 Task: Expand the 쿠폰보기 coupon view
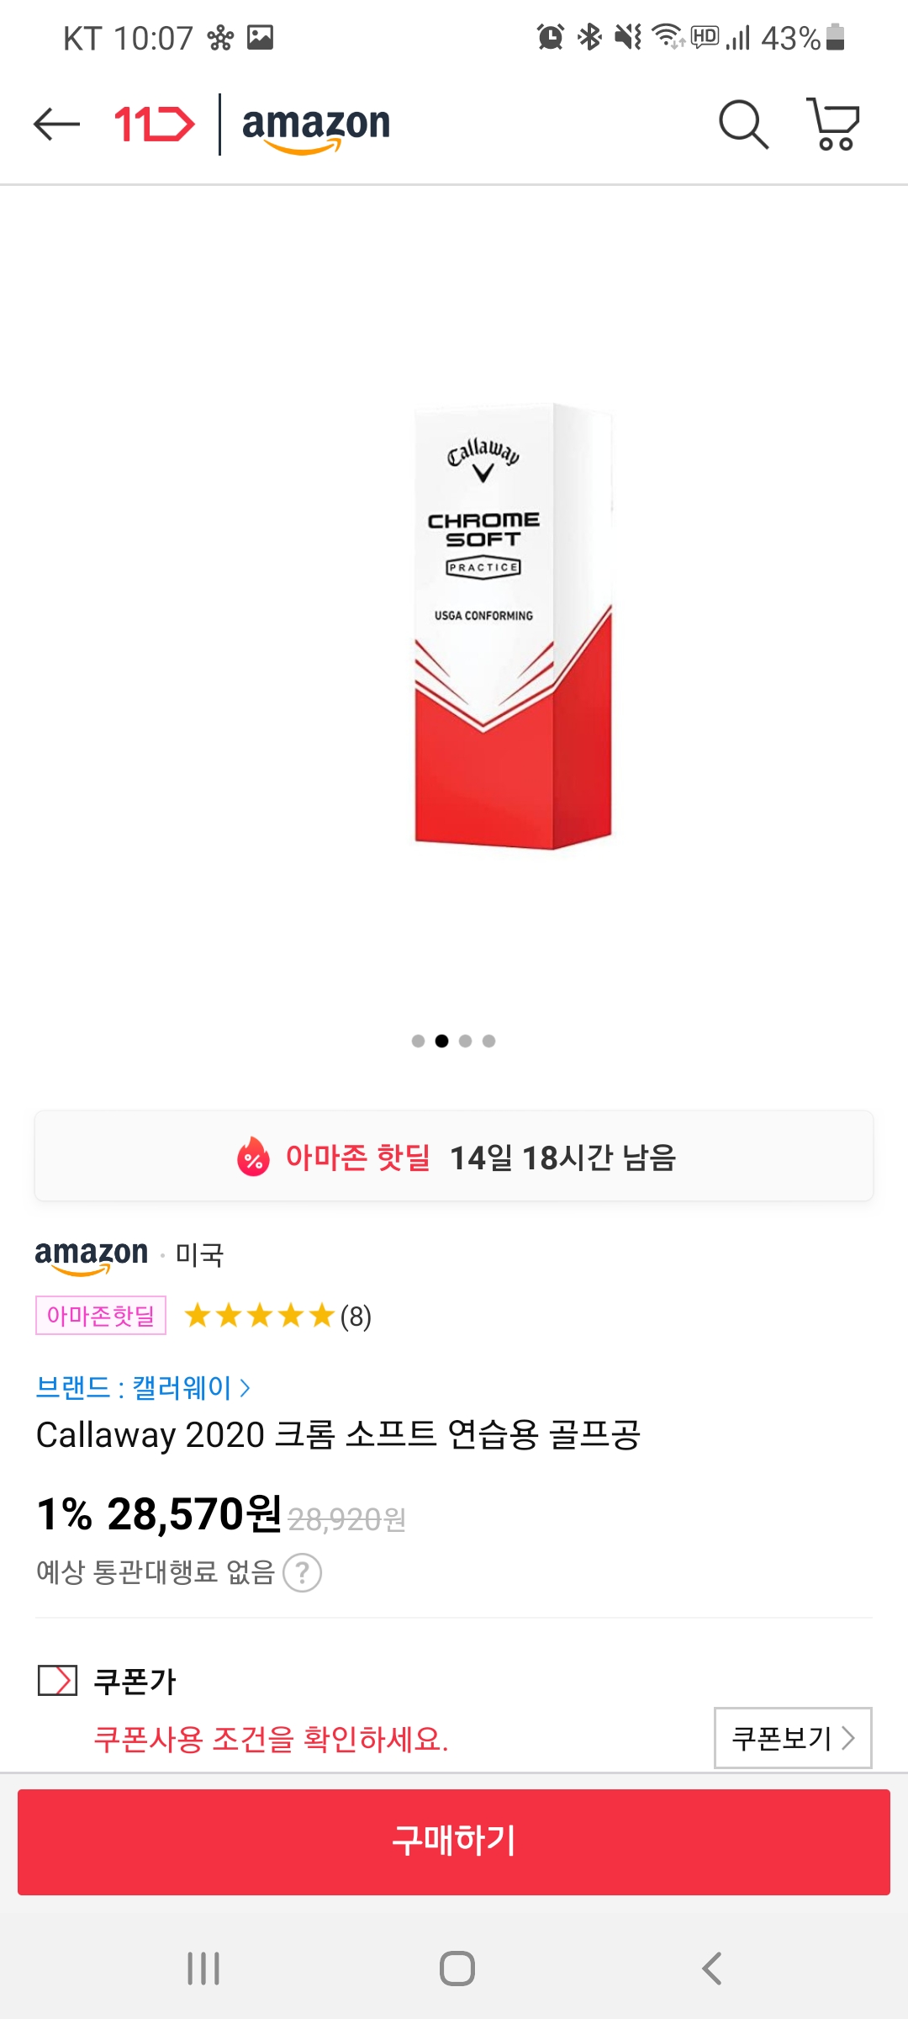(x=792, y=1737)
